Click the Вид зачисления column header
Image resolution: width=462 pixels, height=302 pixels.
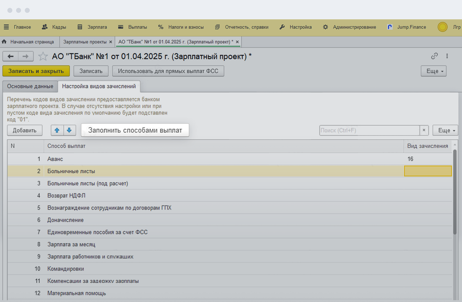pyautogui.click(x=428, y=146)
